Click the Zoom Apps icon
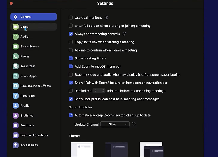218x157 pixels. pos(16,76)
